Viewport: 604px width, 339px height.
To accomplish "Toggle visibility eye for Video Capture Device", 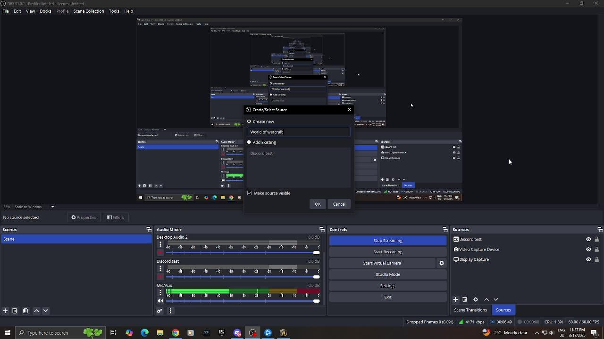I will [588, 250].
